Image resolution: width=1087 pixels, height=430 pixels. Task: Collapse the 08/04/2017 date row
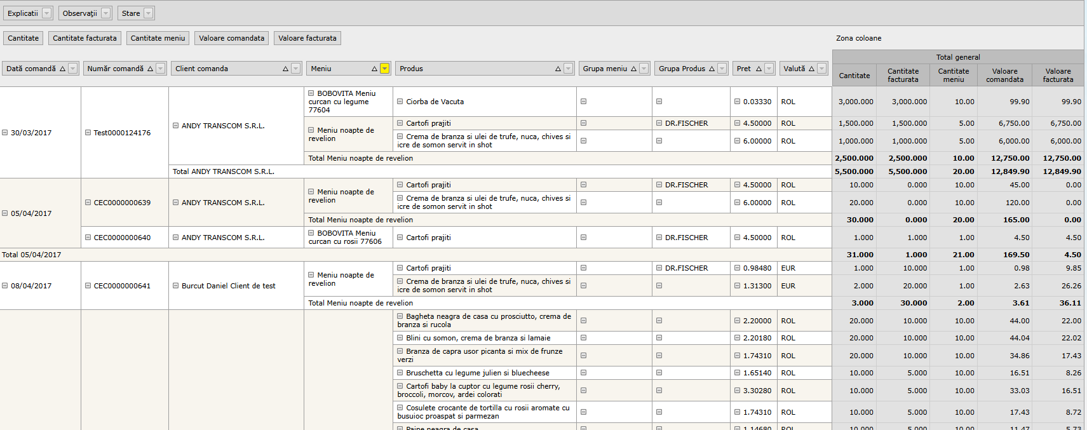pyautogui.click(x=5, y=286)
